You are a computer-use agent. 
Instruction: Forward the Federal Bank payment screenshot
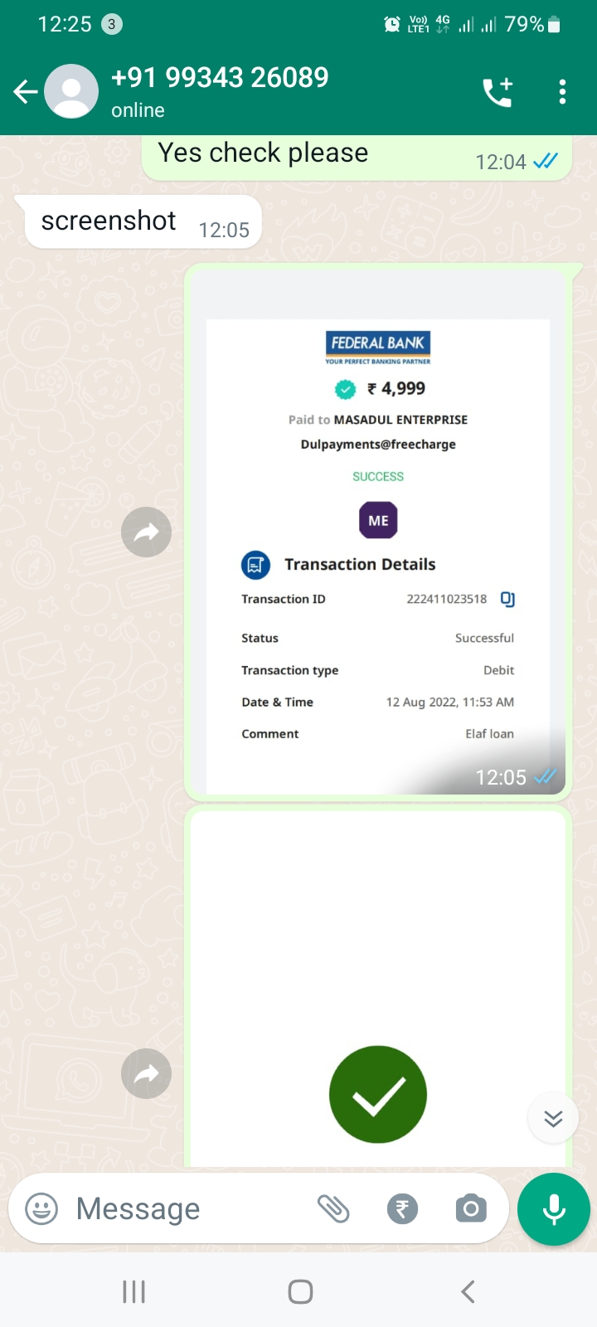point(146,532)
